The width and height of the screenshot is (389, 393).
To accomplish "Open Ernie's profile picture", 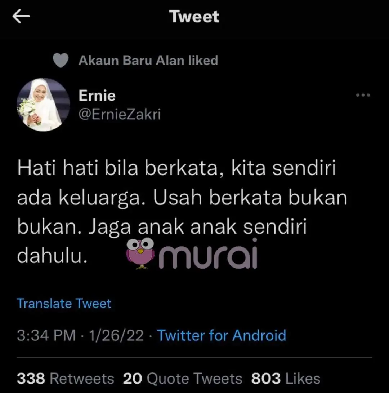I will pyautogui.click(x=43, y=105).
